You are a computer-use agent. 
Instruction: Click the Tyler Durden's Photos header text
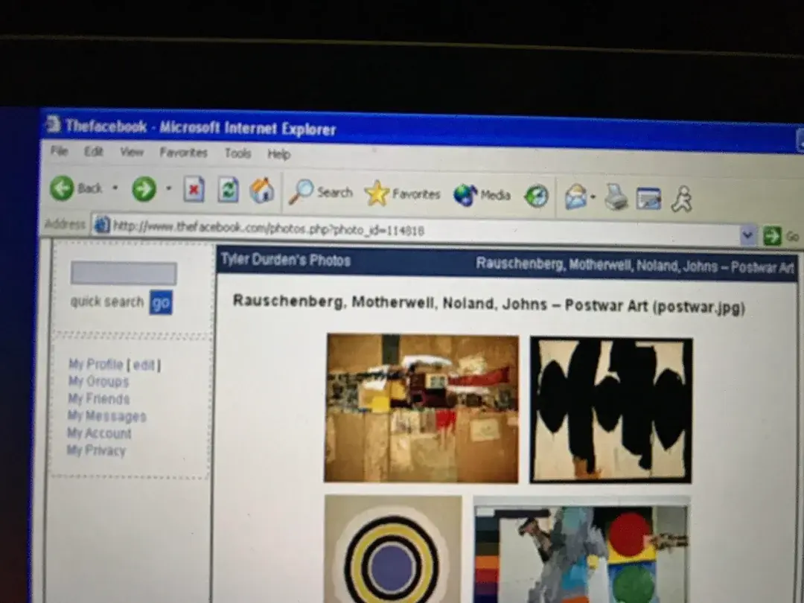click(286, 260)
